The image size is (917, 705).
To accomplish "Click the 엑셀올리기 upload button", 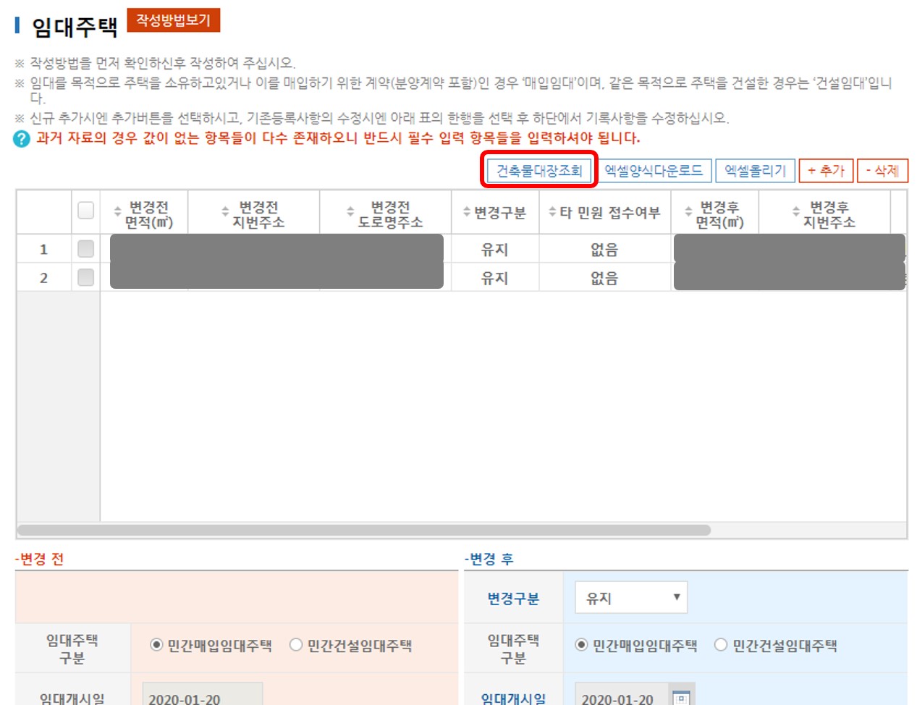I will pyautogui.click(x=755, y=171).
